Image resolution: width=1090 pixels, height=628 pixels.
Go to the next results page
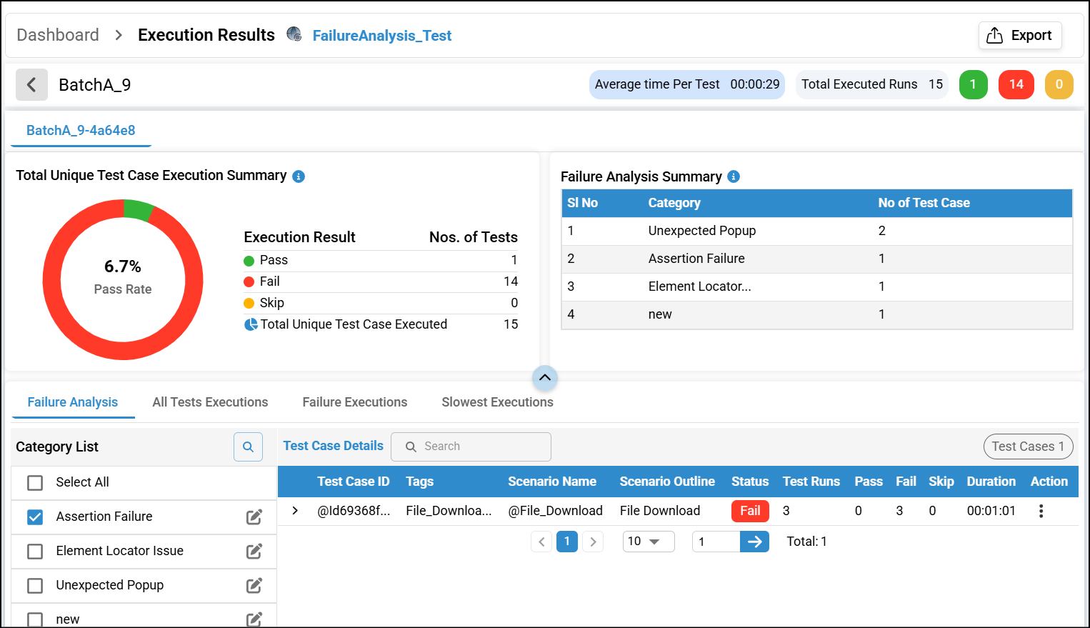[593, 542]
